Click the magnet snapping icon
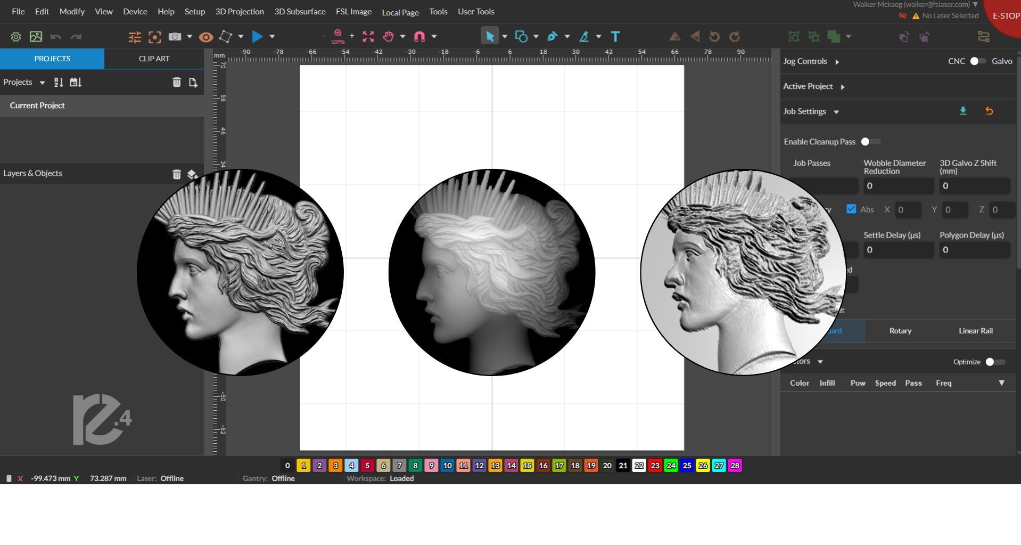 click(419, 36)
